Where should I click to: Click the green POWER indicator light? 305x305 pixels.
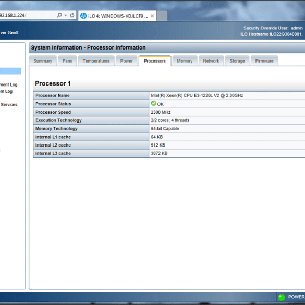282,297
